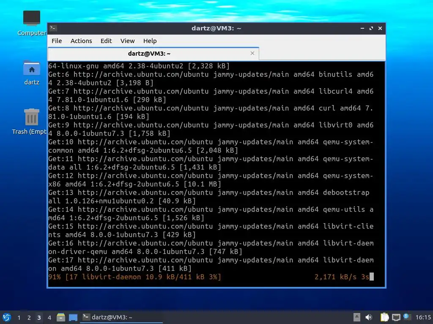The image size is (433, 324).
Task: Select the Trash desktop icon
Action: [30, 121]
